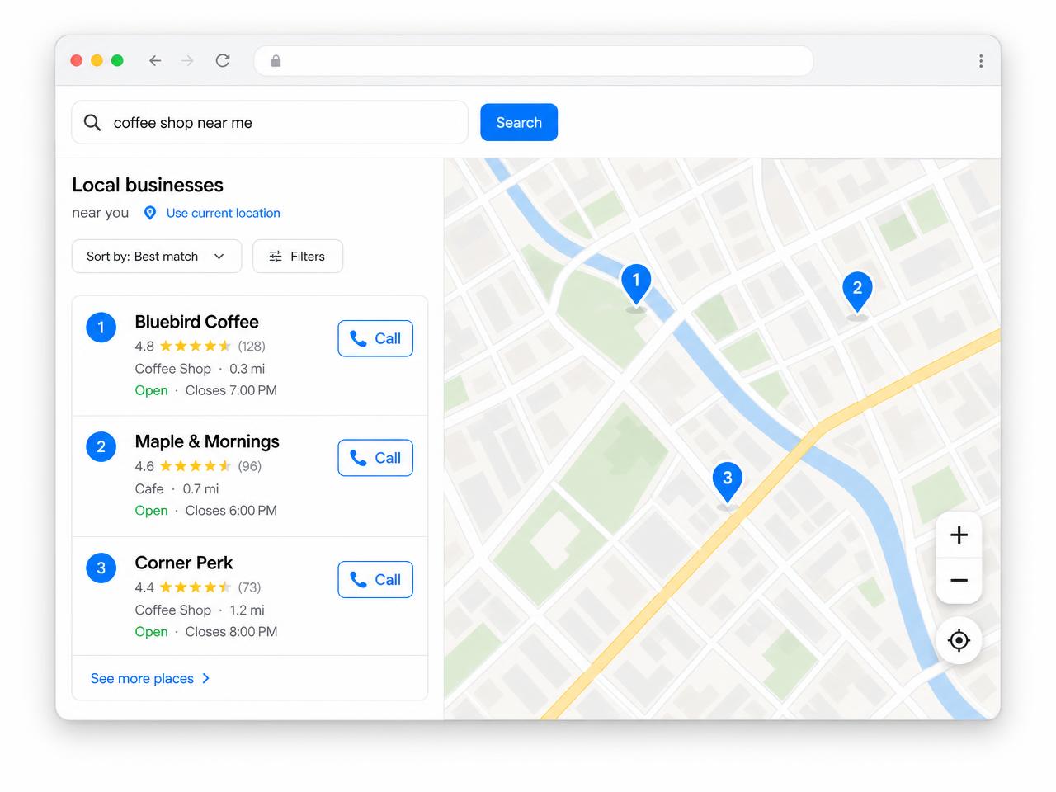Click the Closes 8:00 PM text
This screenshot has height=792, width=1056.
pos(231,632)
